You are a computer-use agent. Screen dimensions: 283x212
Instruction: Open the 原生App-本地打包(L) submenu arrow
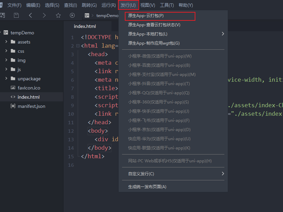point(223,34)
